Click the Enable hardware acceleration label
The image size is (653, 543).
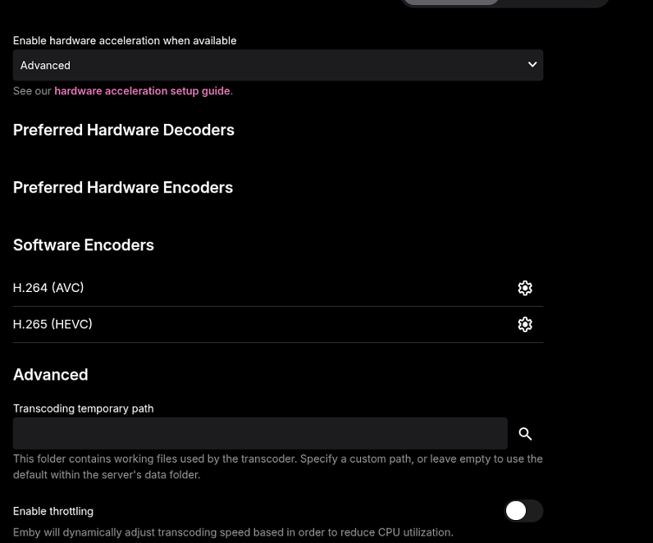click(125, 41)
